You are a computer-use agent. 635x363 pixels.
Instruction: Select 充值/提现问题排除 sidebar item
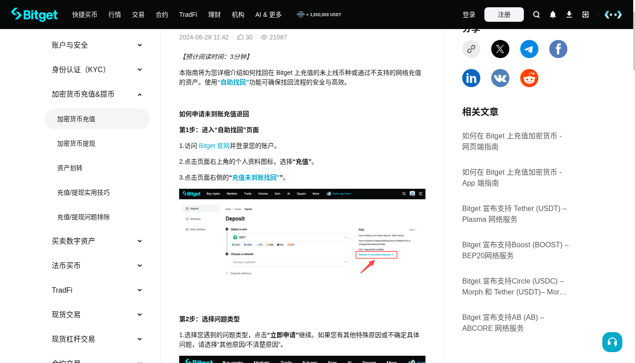point(97,217)
